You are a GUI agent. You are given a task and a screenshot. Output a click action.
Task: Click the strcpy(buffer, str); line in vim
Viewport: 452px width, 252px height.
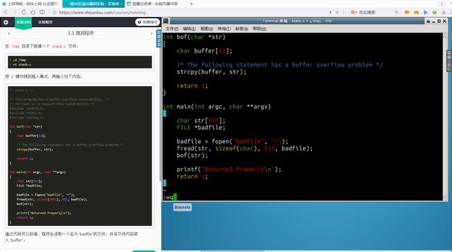pyautogui.click(x=212, y=72)
